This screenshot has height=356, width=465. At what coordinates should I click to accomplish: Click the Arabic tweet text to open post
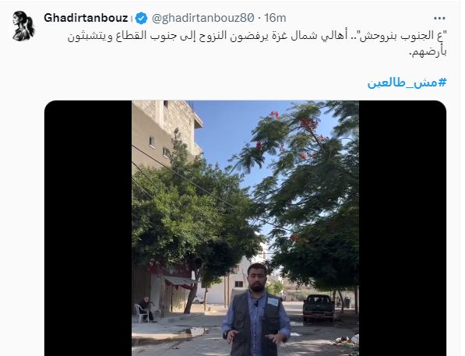tap(257, 44)
